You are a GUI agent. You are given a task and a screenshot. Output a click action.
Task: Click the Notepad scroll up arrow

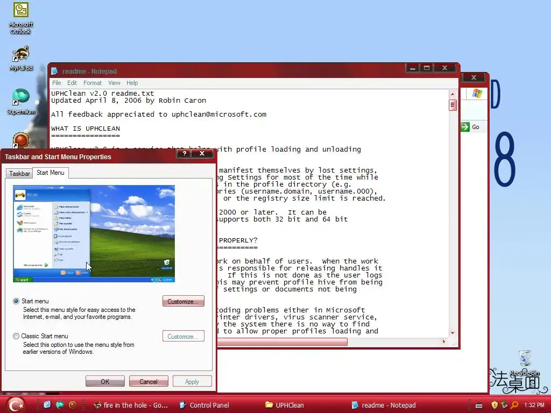(x=453, y=94)
